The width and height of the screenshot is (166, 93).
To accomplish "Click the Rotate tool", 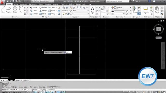I will click(43, 7).
